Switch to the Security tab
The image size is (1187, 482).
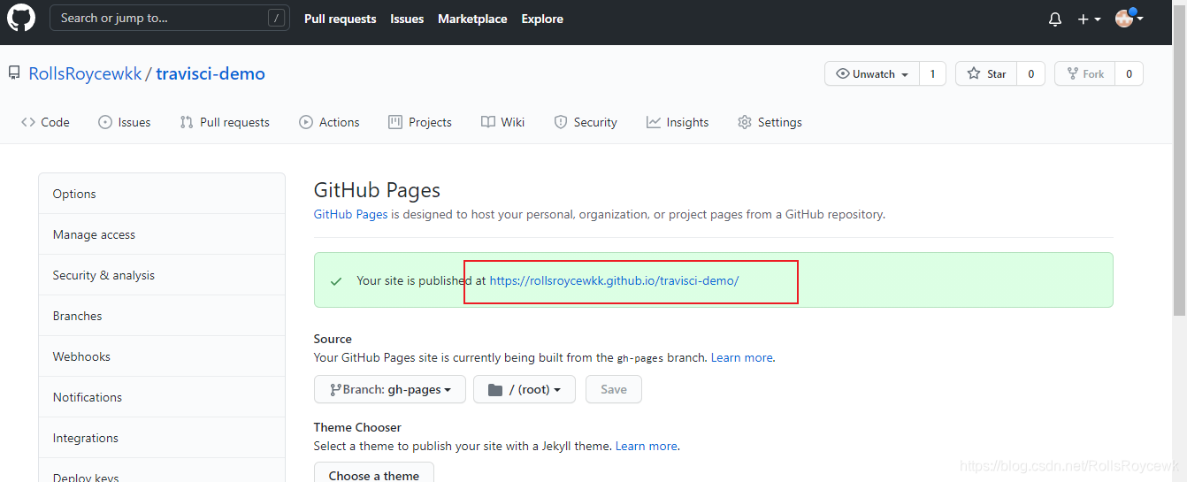pyautogui.click(x=586, y=122)
